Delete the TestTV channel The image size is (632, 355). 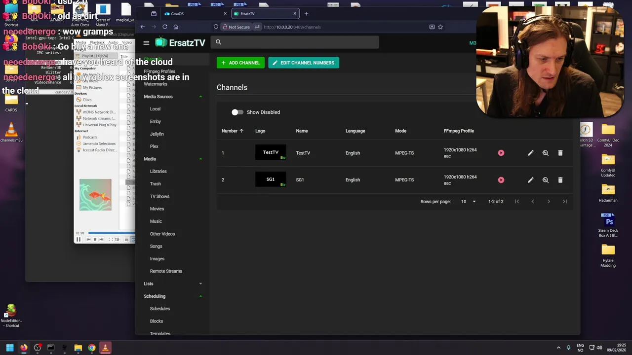tap(560, 153)
